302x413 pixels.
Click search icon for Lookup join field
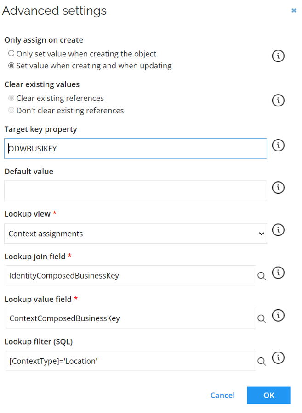(x=262, y=276)
